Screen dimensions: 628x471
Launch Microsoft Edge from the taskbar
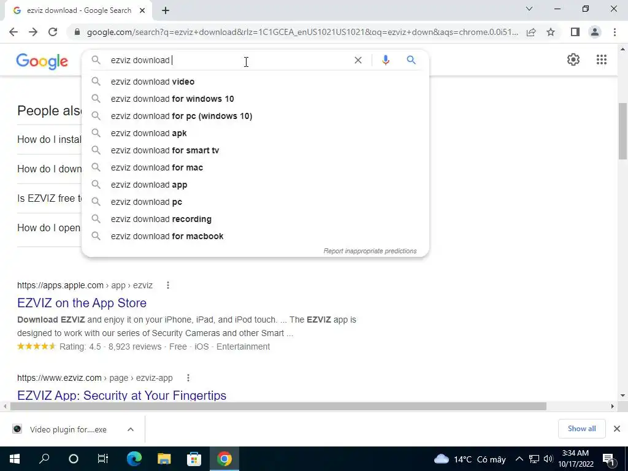coord(134,459)
